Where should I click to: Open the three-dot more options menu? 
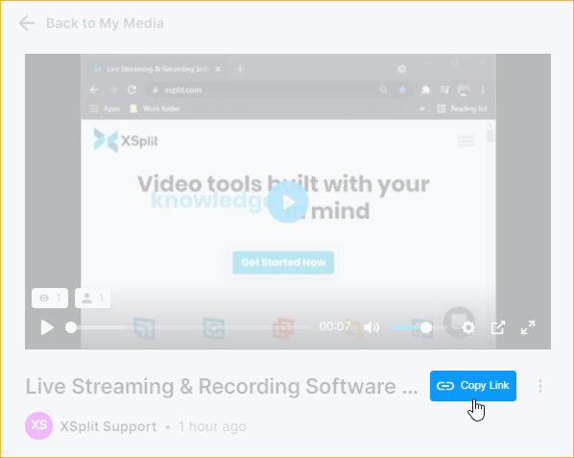coord(540,386)
